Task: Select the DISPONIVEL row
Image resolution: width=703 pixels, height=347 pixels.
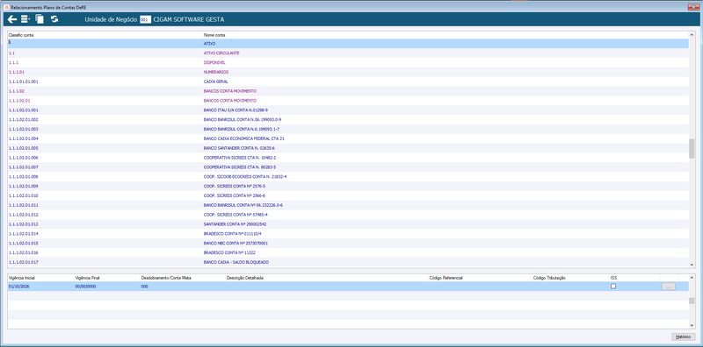Action: [348, 62]
